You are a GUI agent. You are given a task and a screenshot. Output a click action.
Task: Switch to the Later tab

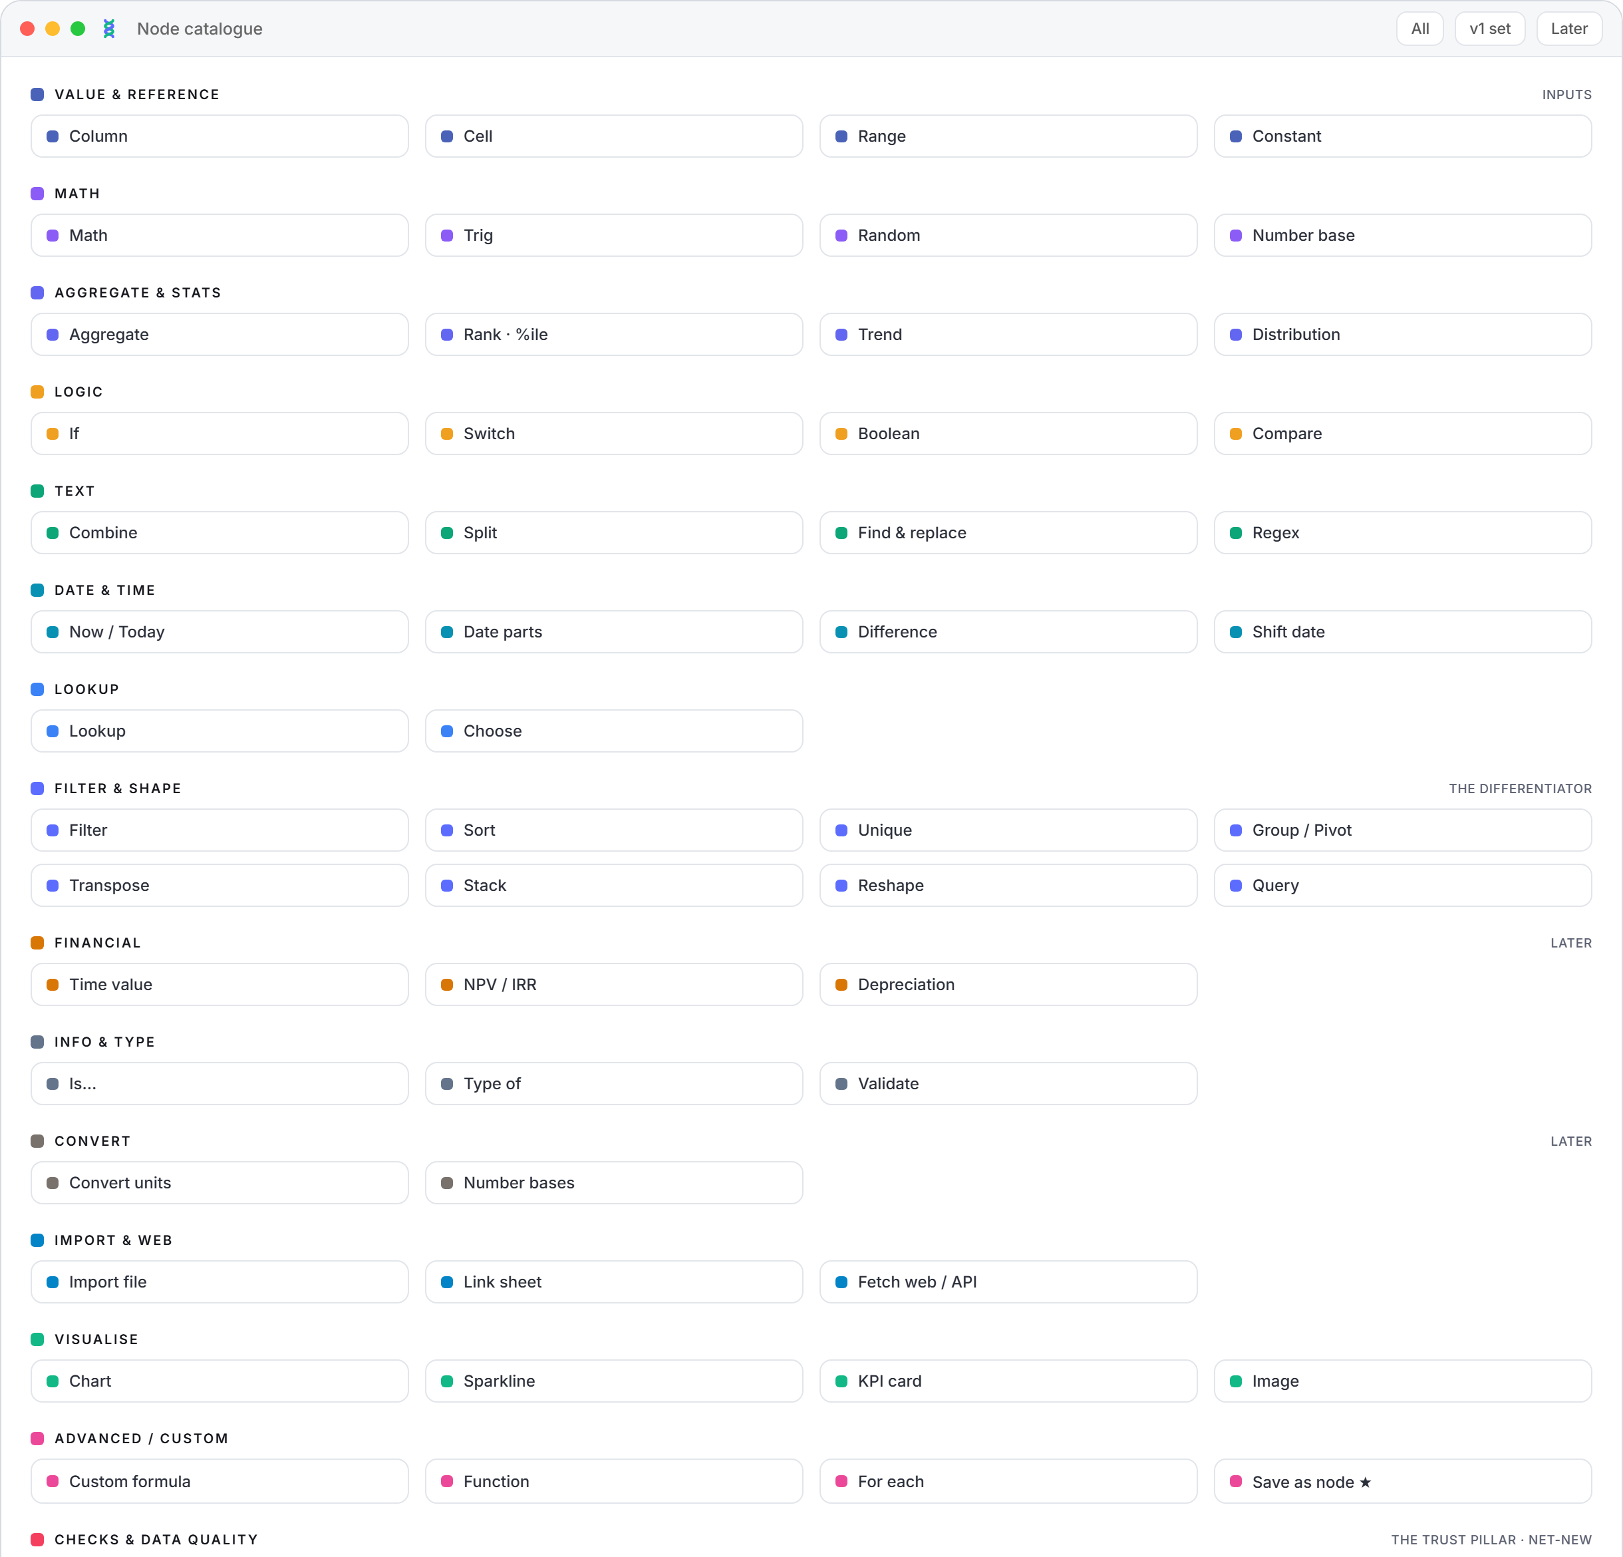(x=1568, y=29)
